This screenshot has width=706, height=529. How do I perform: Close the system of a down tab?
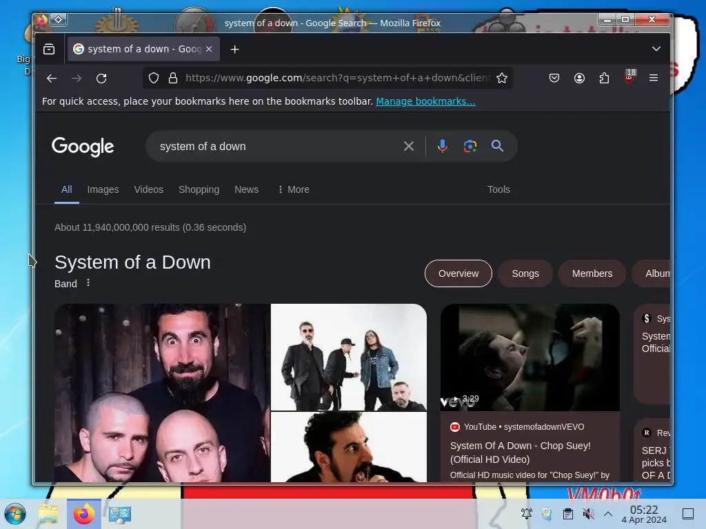(x=209, y=49)
